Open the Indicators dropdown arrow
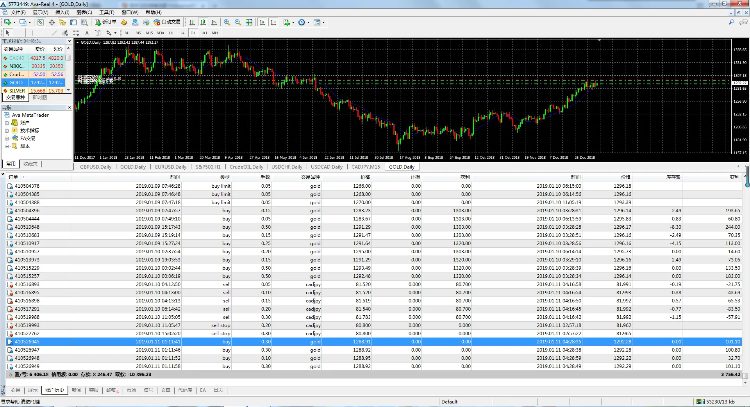The image size is (750, 407). tap(293, 22)
